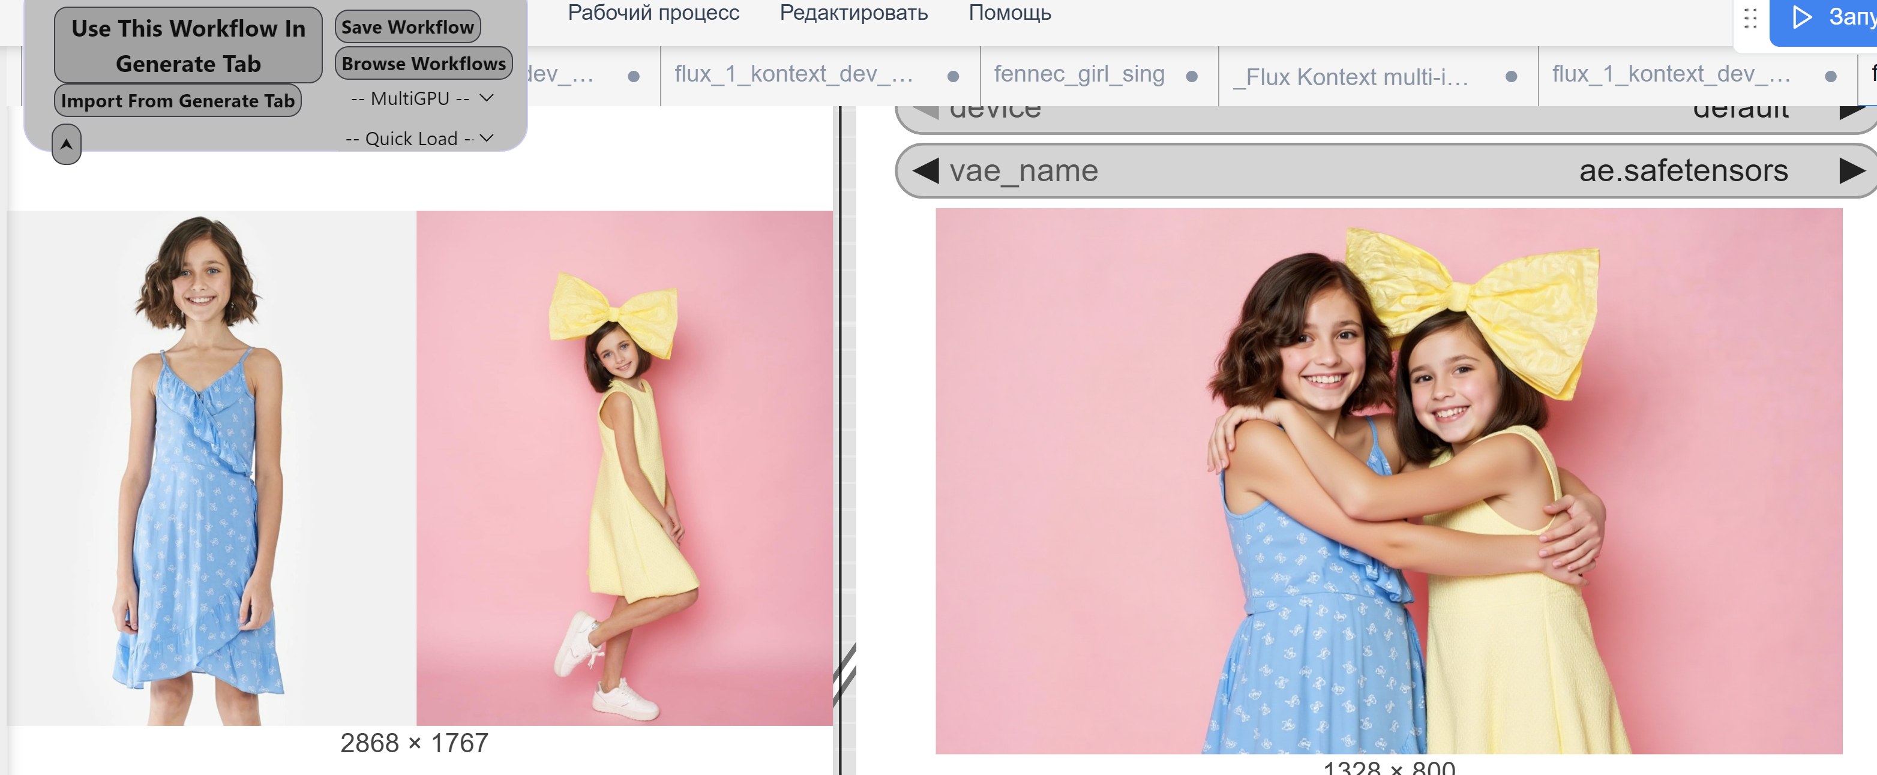Close Flux Kontext multi-i tab via its dot
Viewport: 1877px width, 775px height.
1511,77
